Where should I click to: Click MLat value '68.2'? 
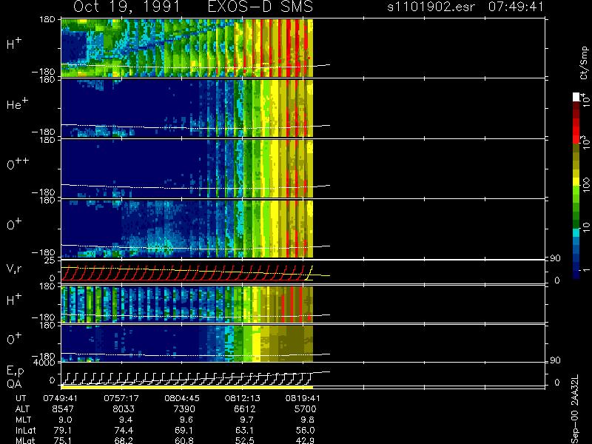tap(124, 440)
